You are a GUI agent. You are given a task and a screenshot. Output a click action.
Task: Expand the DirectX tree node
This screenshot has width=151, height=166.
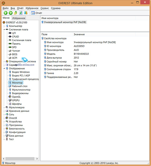pos(4,118)
